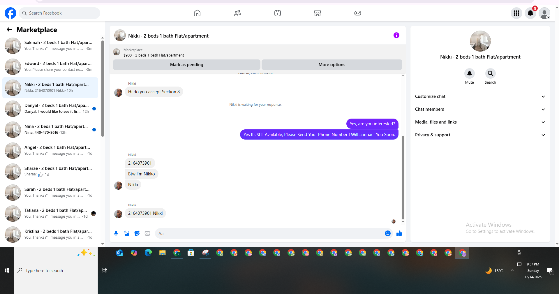The image size is (559, 294).
Task: Open the emoji picker in message box
Action: [388, 233]
